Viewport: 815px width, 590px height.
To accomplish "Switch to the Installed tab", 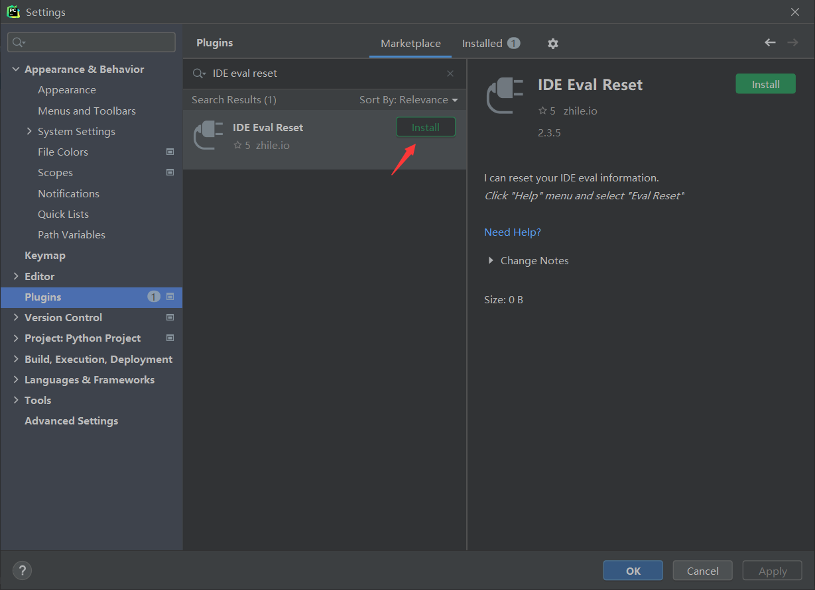I will 491,44.
